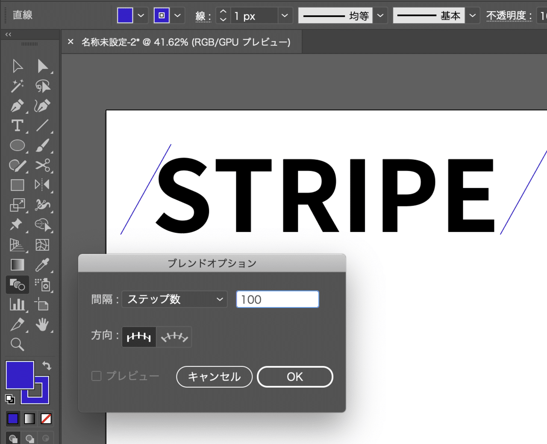Select the Pen tool
This screenshot has width=547, height=444.
[x=18, y=106]
